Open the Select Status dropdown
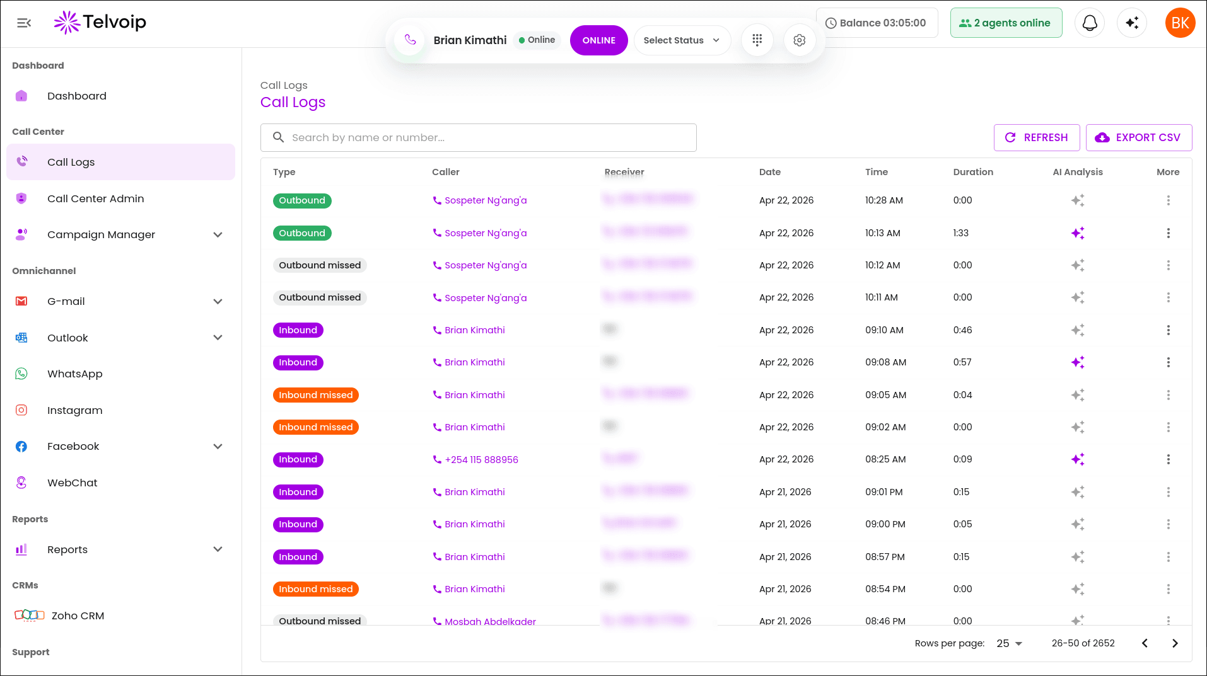 [682, 40]
